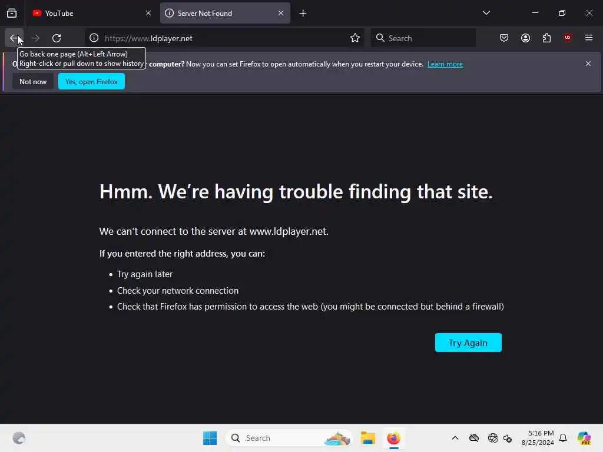
Task: Open the notifications bell icon
Action: [x=563, y=438]
